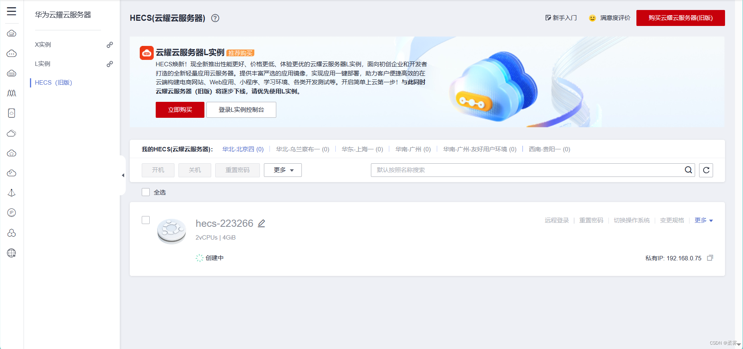Click the phone-shaped cloud sidebar icon
The image size is (743, 349).
(12, 113)
